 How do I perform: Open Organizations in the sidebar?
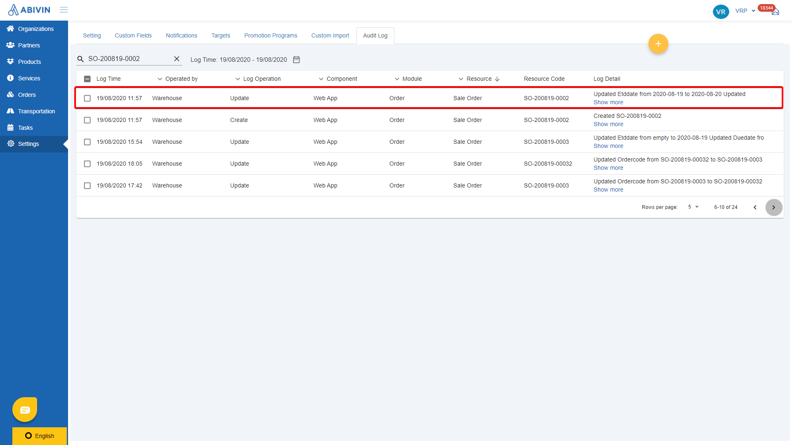click(34, 29)
